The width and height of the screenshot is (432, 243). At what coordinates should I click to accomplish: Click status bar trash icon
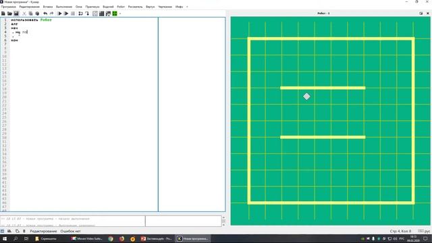tap(24, 231)
